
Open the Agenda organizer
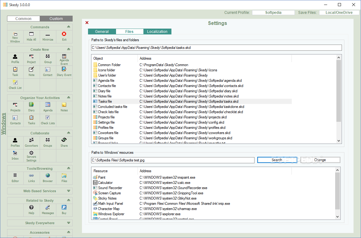coord(48,107)
